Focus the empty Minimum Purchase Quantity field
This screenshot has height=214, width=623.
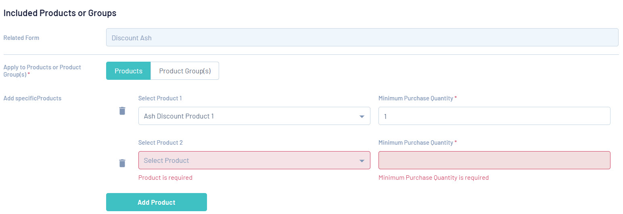pos(494,160)
